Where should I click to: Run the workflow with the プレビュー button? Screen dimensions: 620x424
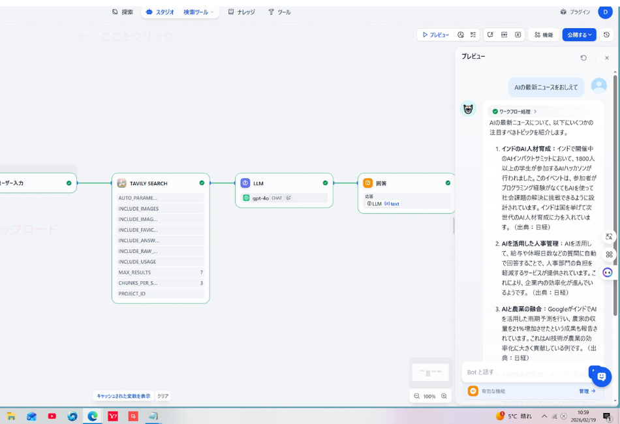click(x=436, y=35)
